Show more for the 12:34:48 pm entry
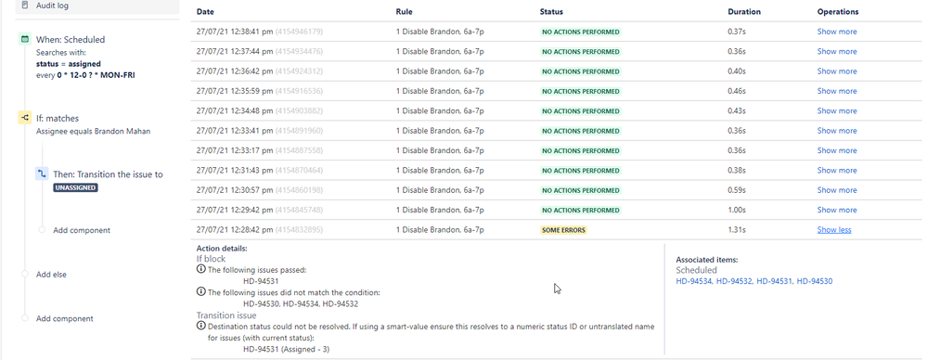This screenshot has height=360, width=927. pos(837,111)
